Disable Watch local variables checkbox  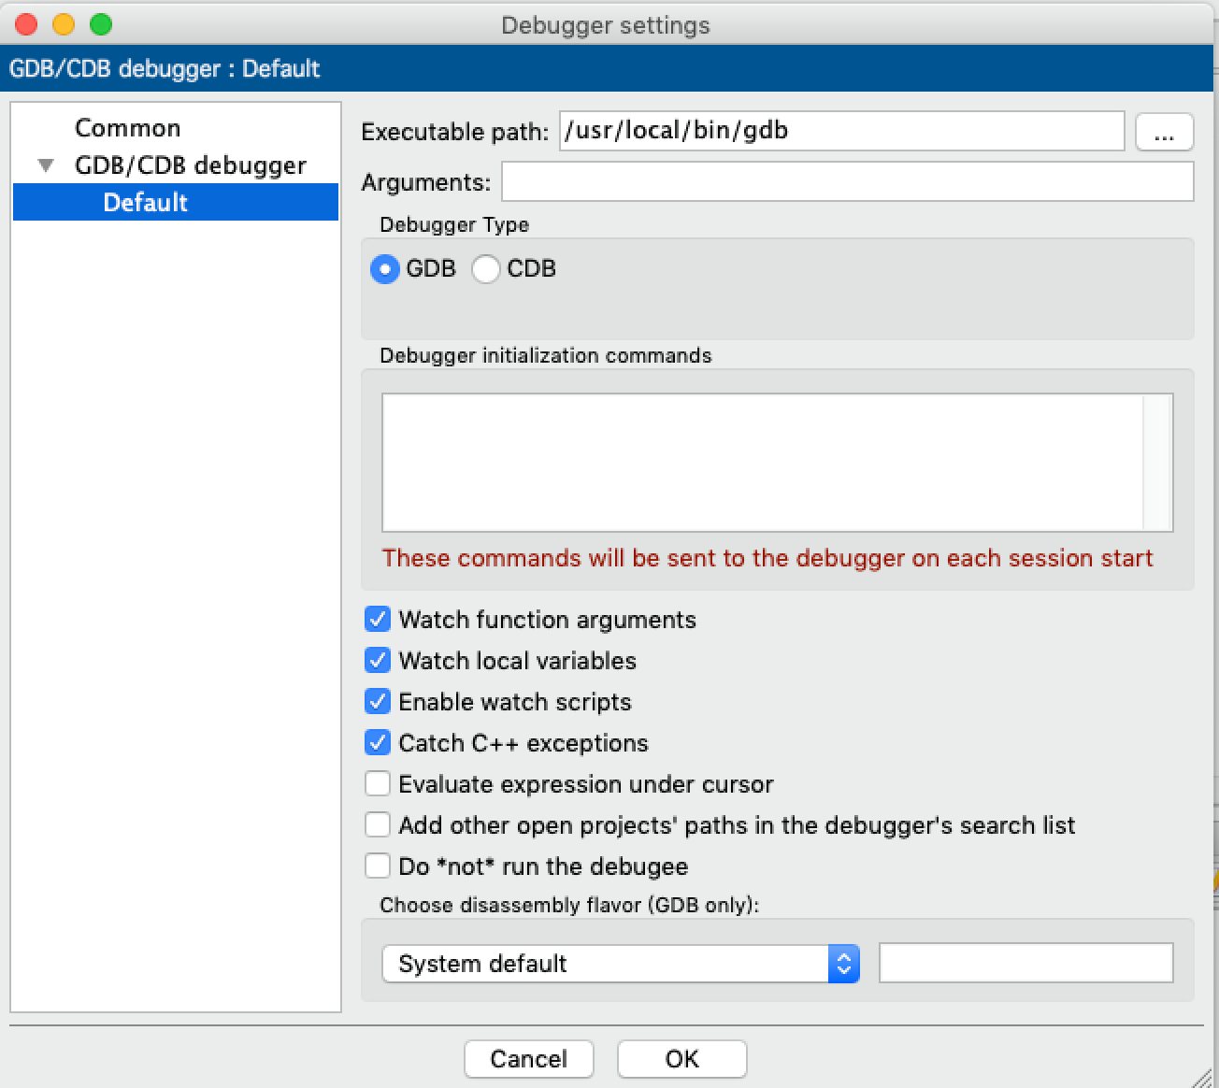378,661
